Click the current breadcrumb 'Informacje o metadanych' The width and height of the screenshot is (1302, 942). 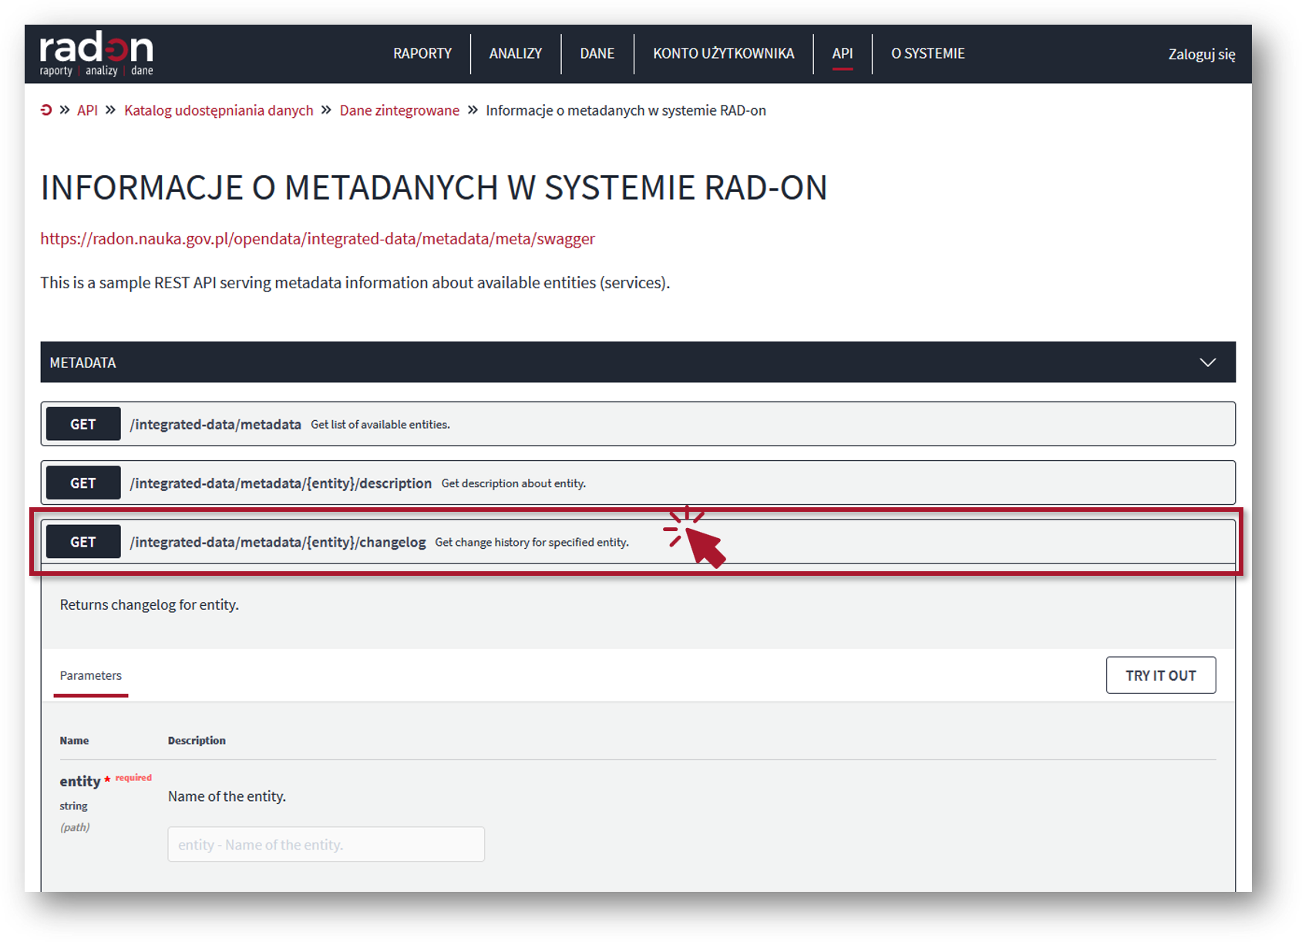coord(626,110)
